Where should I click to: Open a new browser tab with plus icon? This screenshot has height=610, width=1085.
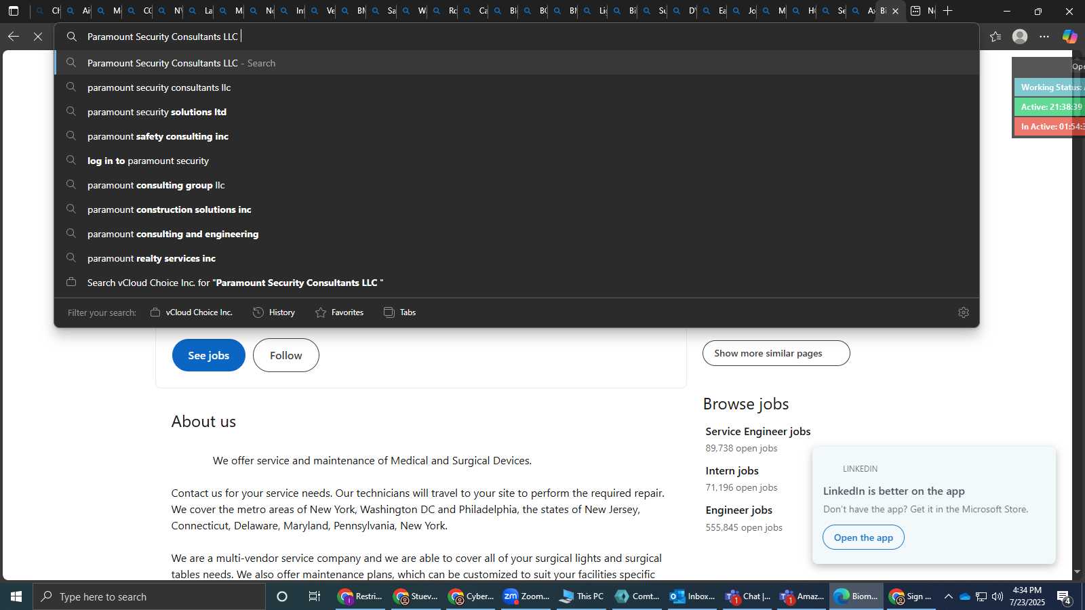pyautogui.click(x=948, y=11)
